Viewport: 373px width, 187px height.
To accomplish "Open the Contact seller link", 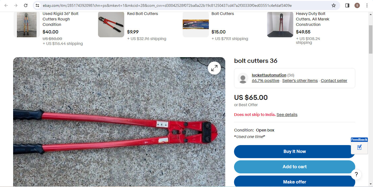I will pos(334,81).
